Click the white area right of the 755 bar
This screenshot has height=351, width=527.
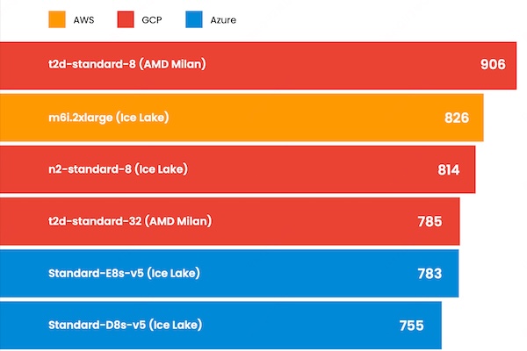point(483,326)
